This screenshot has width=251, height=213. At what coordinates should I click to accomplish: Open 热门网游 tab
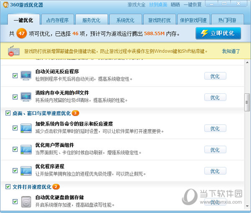[228, 20]
